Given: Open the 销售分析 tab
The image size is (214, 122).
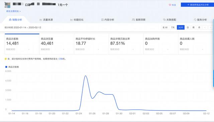Looking at the screenshot, I should coord(15,20).
